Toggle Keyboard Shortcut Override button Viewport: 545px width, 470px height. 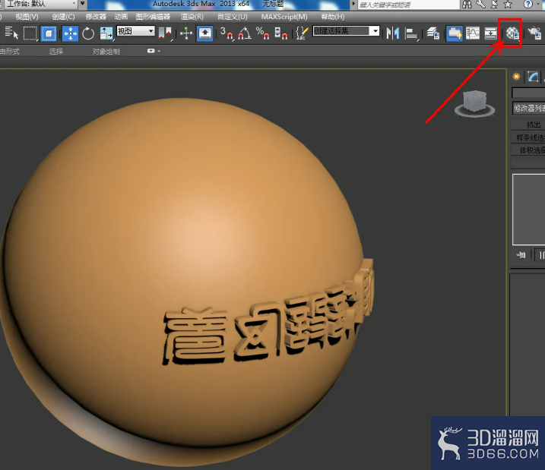204,33
